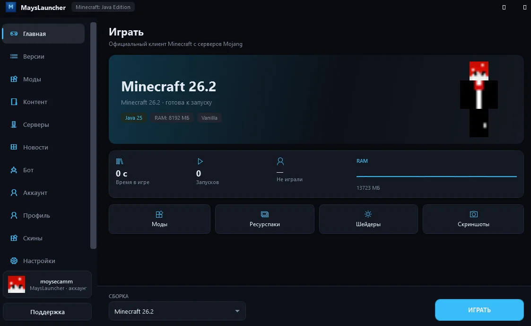Click the 13723 МБ value

[x=368, y=188]
